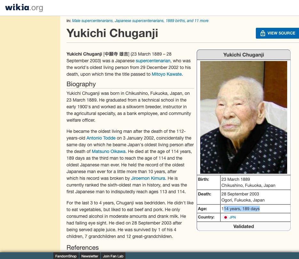Follow the supercentenarian link in intro
The width and height of the screenshot is (299, 259).
click(153, 61)
